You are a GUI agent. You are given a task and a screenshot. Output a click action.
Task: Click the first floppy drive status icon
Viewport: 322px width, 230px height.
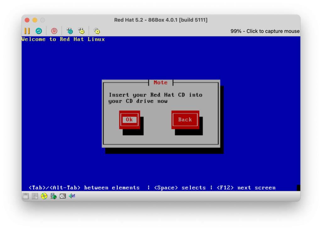[26, 196]
